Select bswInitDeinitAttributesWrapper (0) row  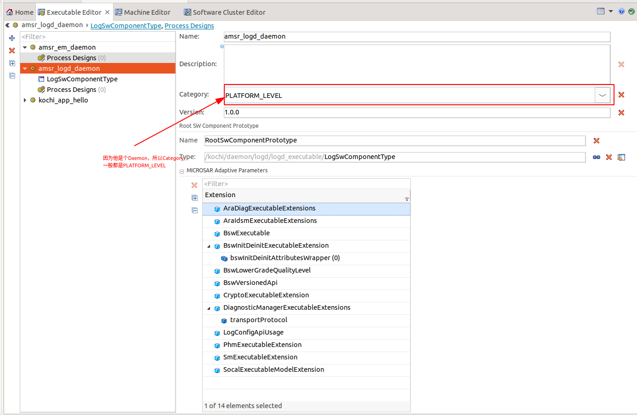coord(306,258)
